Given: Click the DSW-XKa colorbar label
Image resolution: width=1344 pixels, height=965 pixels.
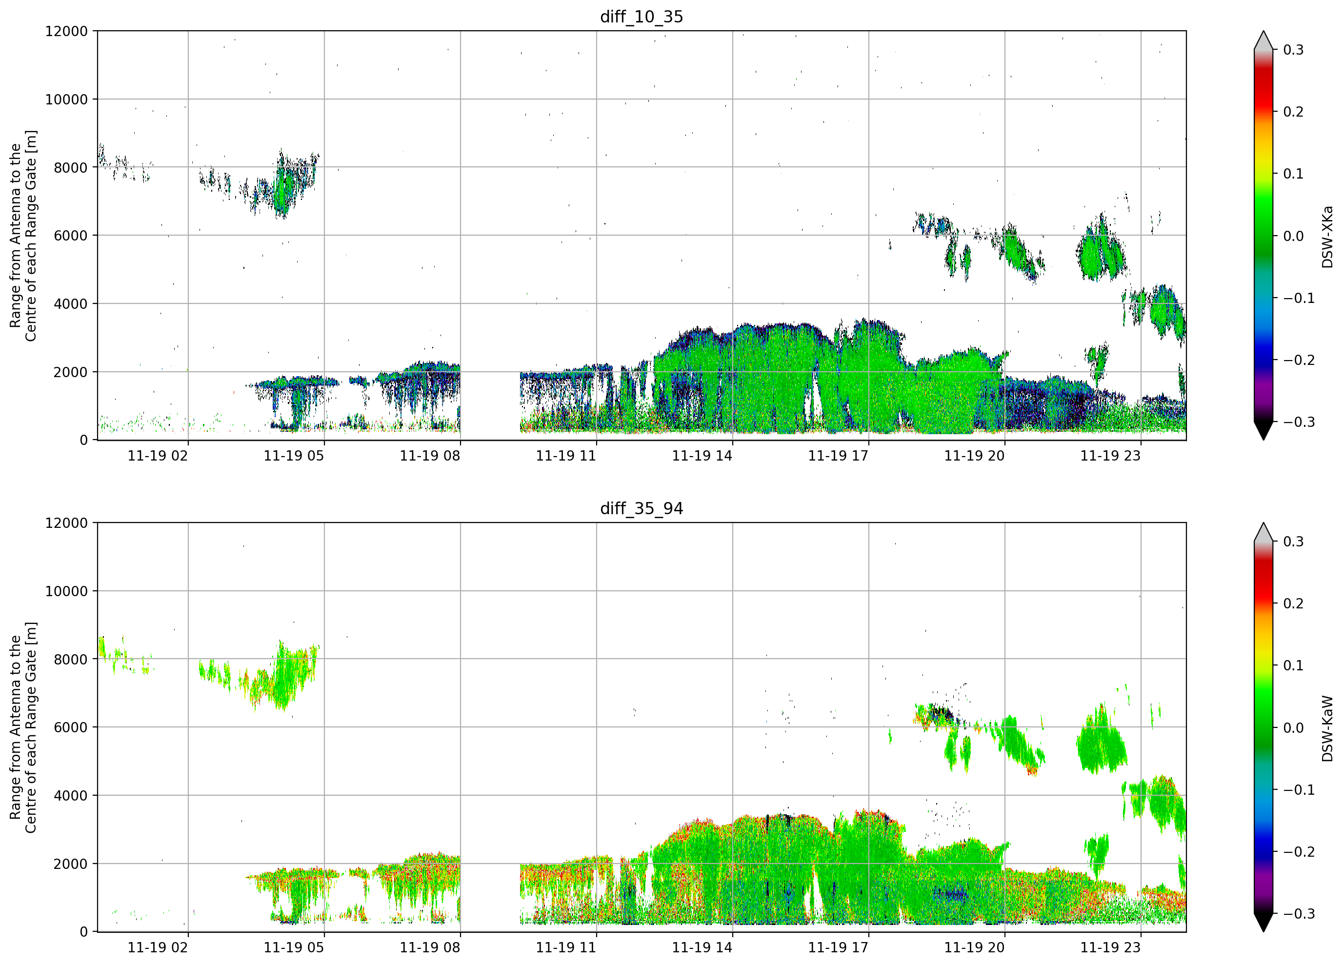Looking at the screenshot, I should coord(1327,237).
